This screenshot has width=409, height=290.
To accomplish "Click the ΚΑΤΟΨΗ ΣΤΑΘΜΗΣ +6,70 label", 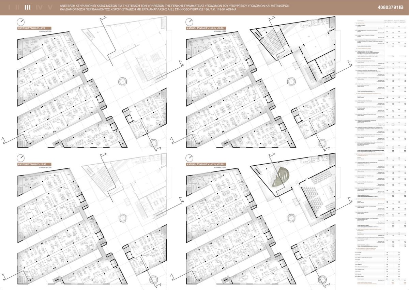I will pos(34,29).
